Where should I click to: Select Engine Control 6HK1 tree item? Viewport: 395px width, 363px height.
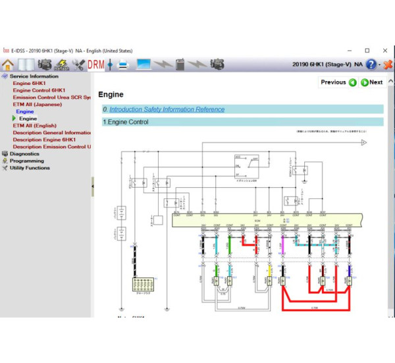39,90
